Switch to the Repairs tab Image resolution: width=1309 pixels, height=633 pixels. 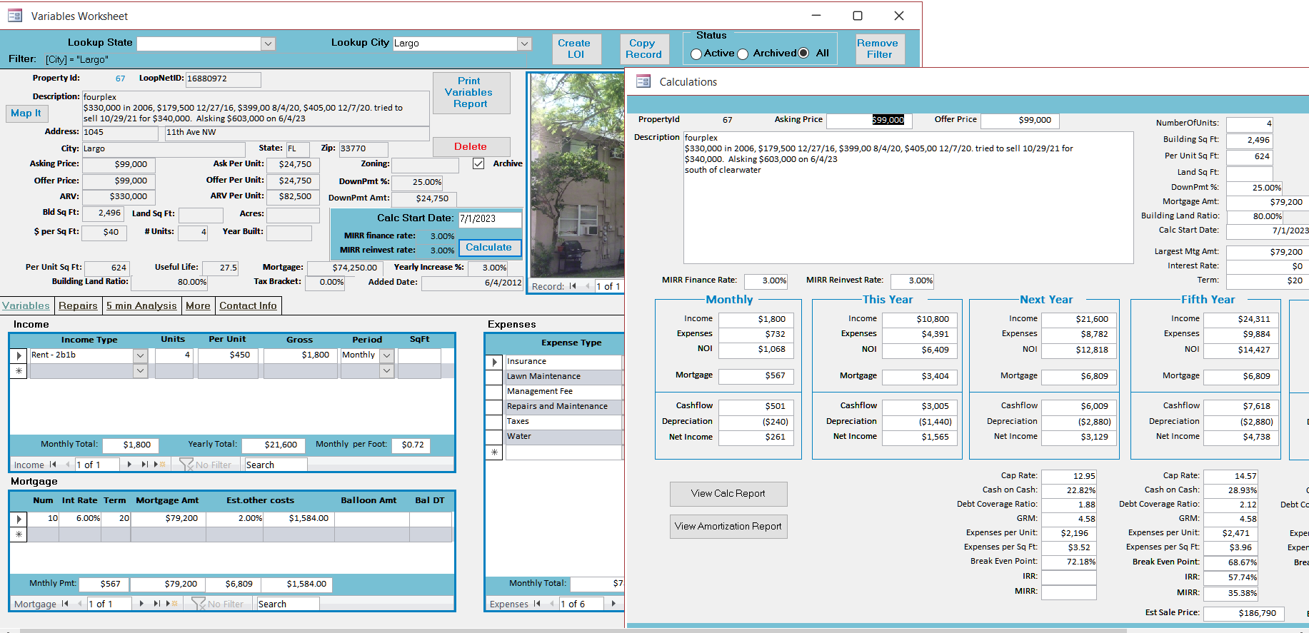pos(78,305)
